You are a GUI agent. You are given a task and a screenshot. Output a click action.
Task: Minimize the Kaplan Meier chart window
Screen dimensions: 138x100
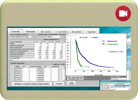pos(114,35)
